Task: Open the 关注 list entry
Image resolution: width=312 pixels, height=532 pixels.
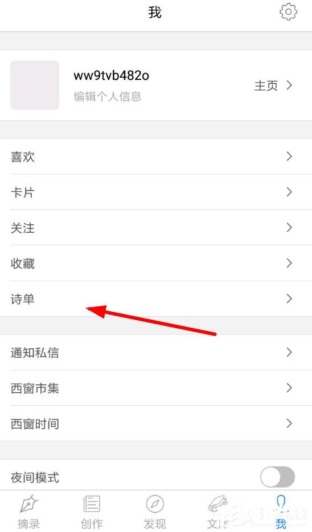Action: click(x=156, y=228)
